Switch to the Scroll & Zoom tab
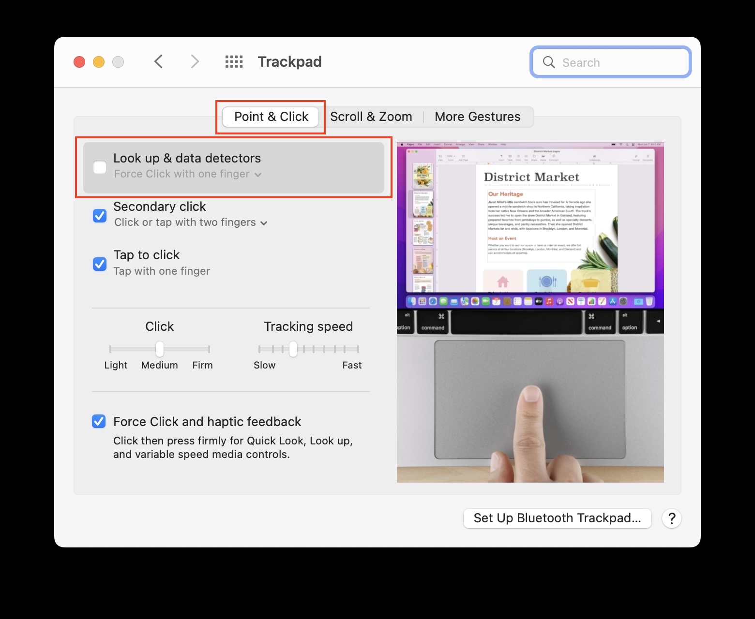 [371, 117]
